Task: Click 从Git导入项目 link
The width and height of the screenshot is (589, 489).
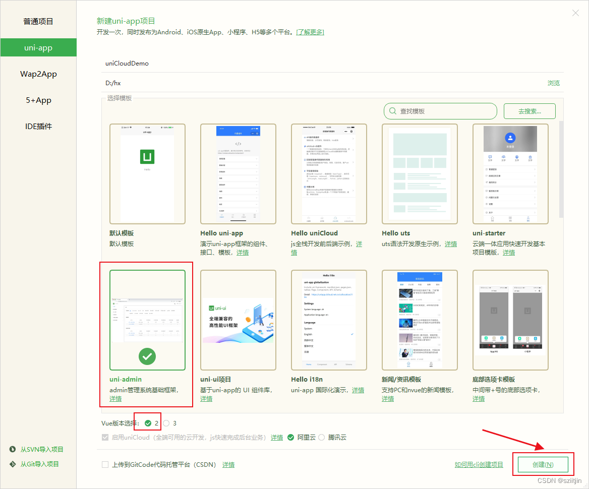Action: [39, 464]
